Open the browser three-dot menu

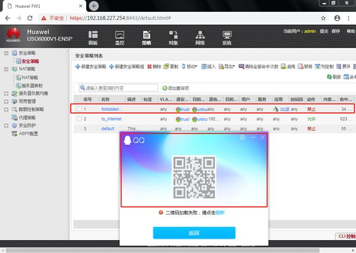[x=349, y=18]
